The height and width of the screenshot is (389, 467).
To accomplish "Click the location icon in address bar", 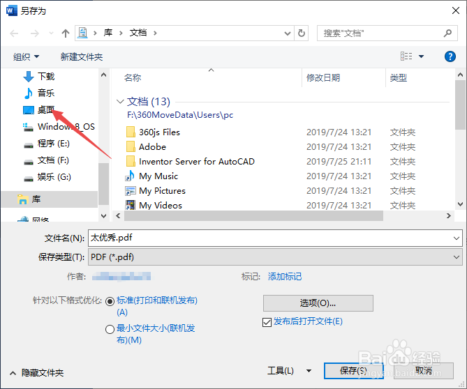I will (82, 33).
